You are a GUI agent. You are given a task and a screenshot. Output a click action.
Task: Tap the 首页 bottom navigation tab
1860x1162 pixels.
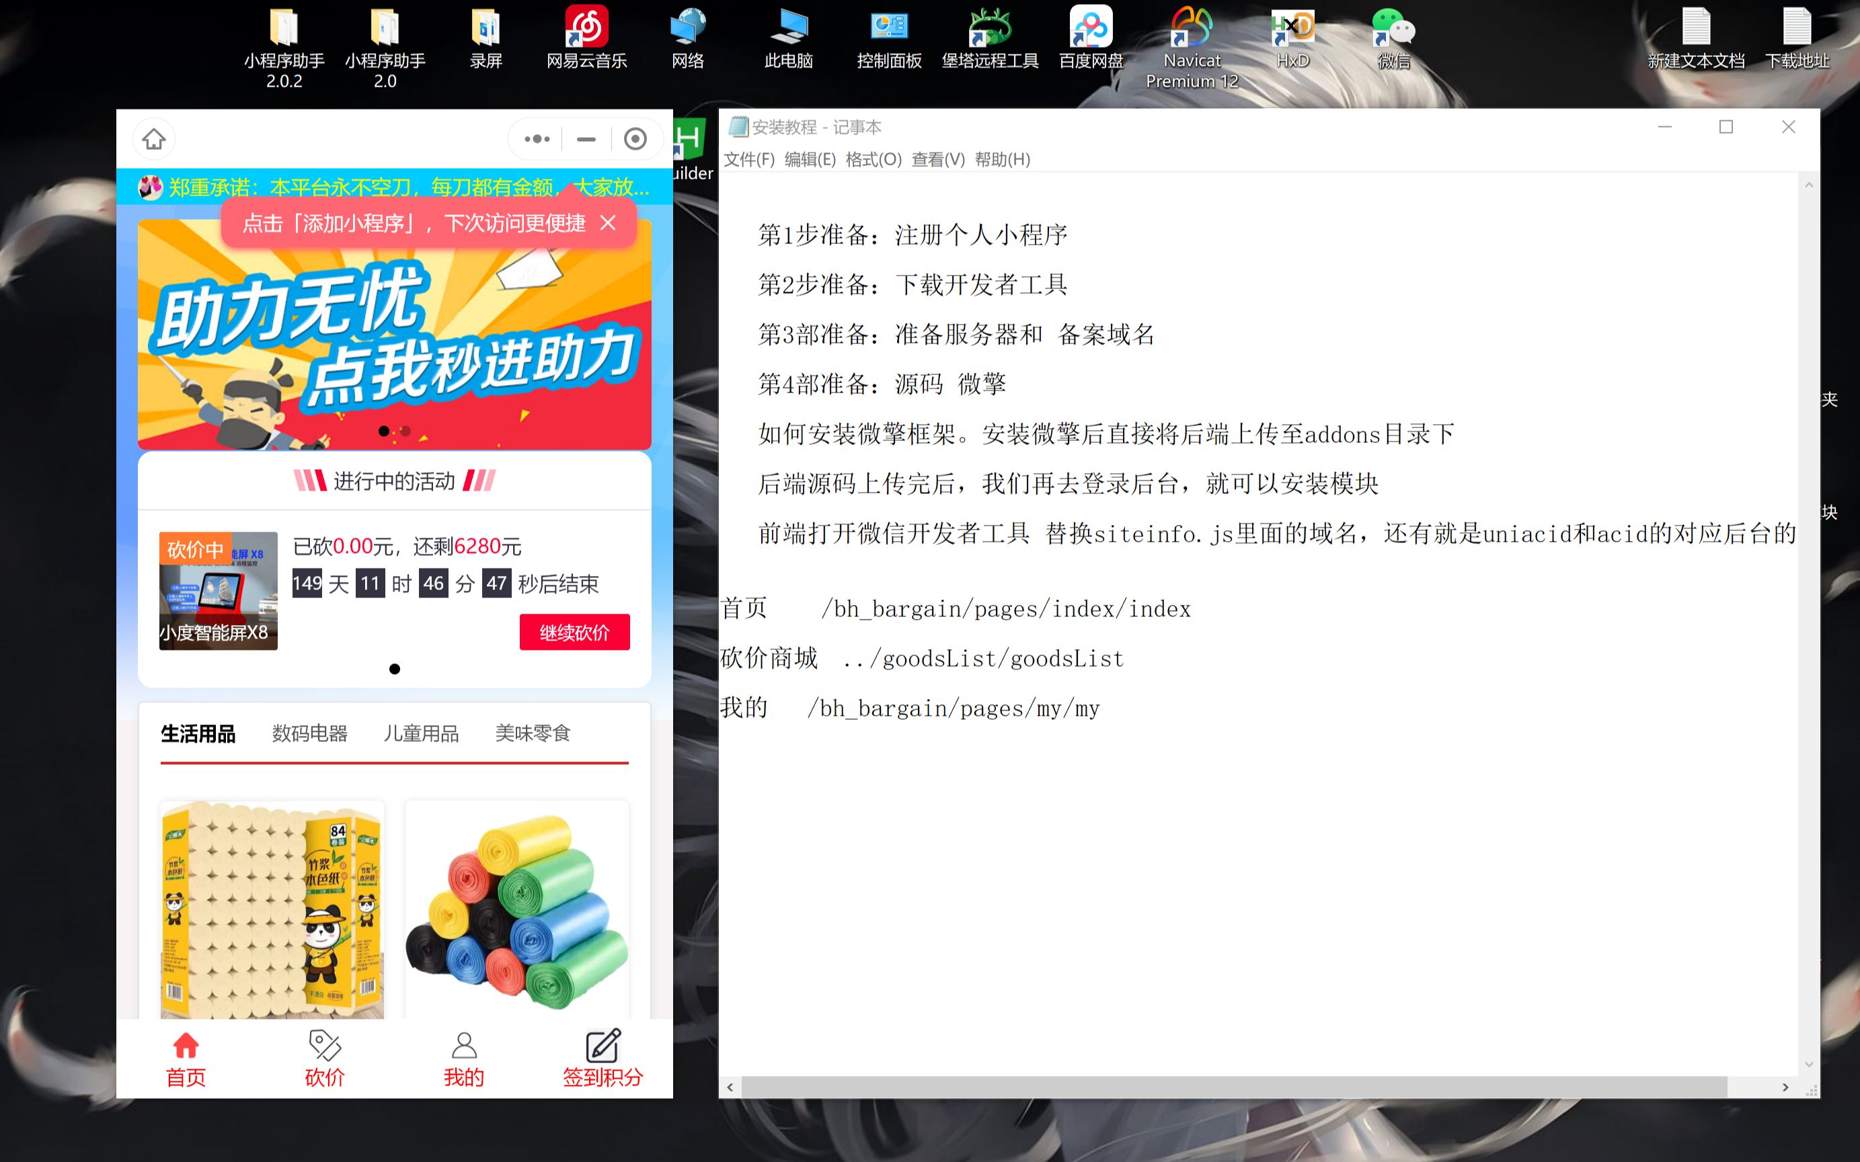pyautogui.click(x=186, y=1060)
